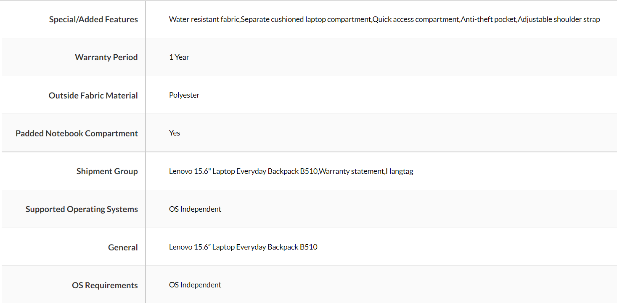The width and height of the screenshot is (617, 303).
Task: Click 'Hangtag' in the Shipment Group row
Action: (400, 171)
